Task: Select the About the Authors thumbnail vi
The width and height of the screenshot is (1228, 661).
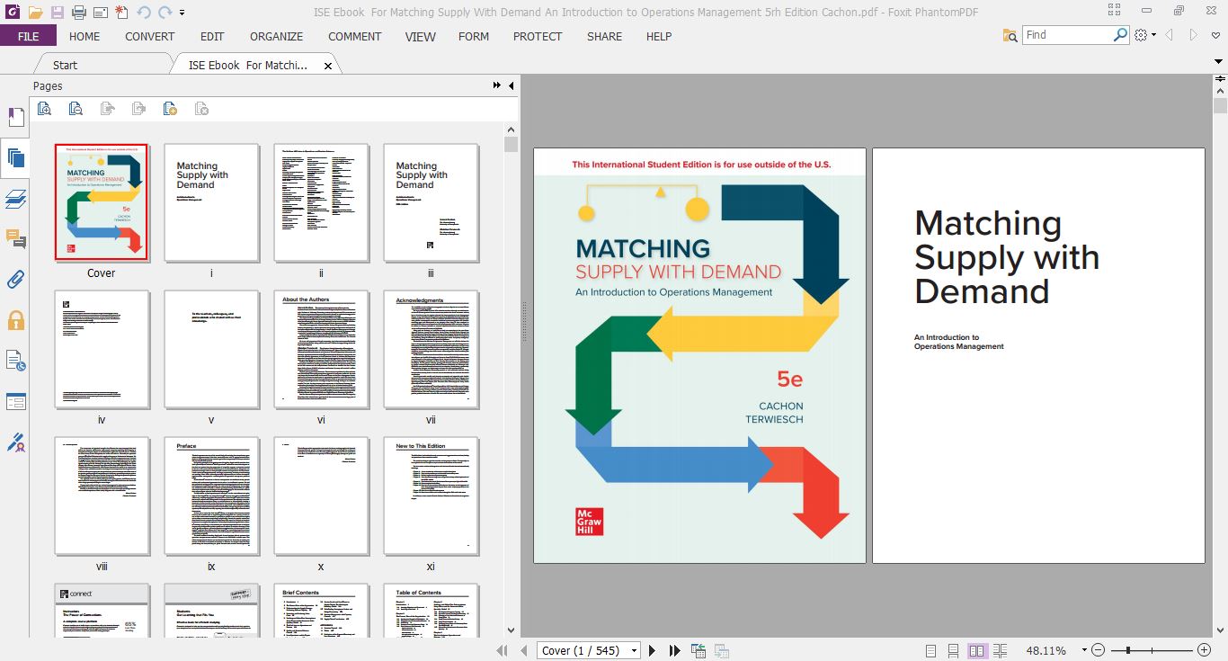Action: pos(321,350)
